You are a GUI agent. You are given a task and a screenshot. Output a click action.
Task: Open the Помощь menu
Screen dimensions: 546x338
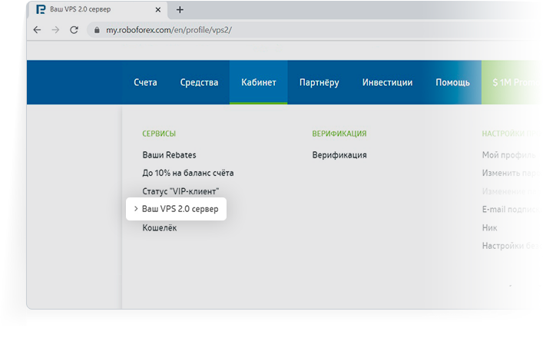(452, 83)
